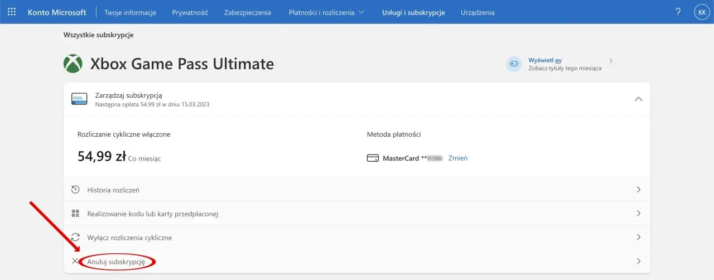Open the Twoje informacje tab
714x280 pixels.
[130, 12]
